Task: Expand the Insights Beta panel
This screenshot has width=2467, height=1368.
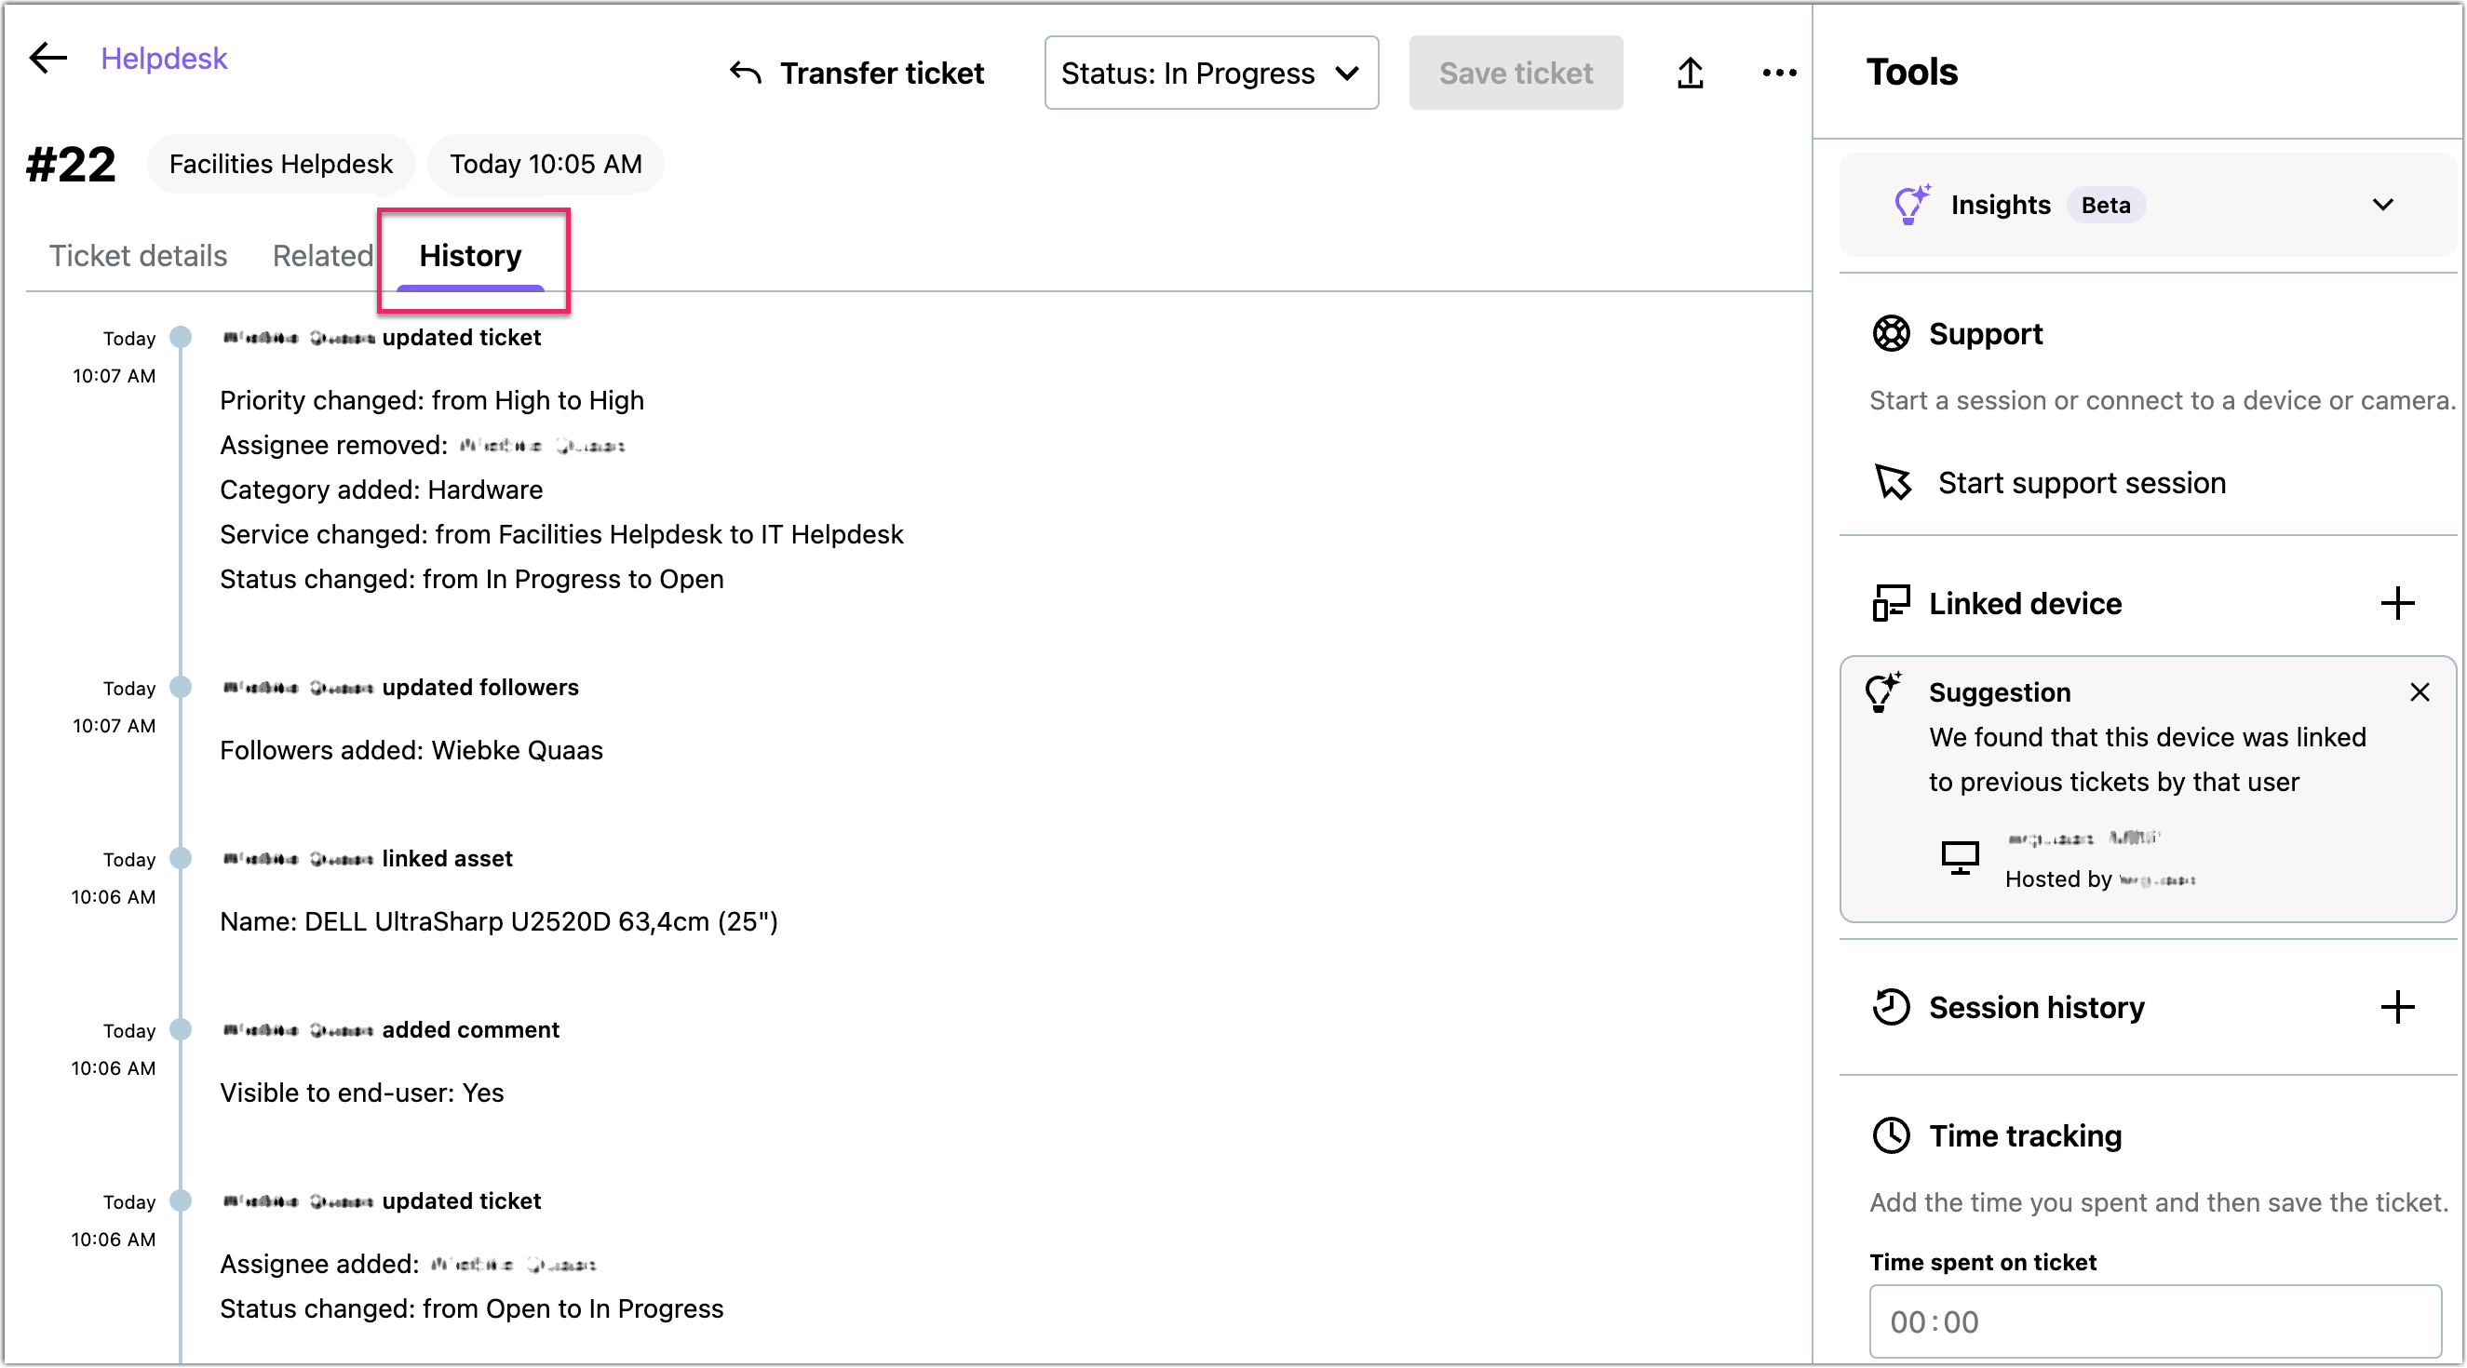Action: click(x=2382, y=205)
